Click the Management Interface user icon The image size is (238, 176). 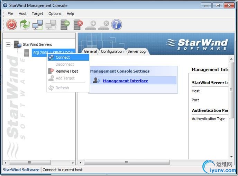coord(97,80)
